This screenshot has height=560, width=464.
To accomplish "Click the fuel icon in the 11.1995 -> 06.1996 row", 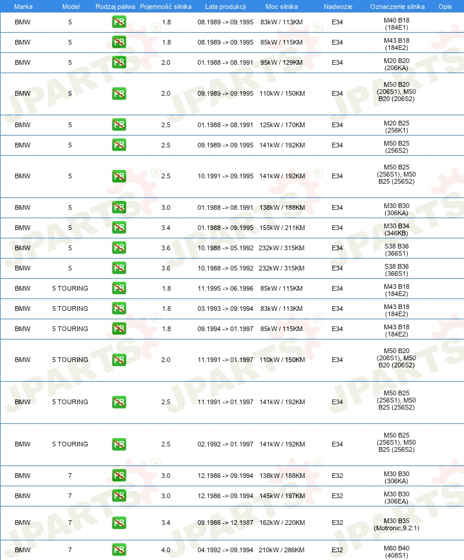I will [x=119, y=288].
